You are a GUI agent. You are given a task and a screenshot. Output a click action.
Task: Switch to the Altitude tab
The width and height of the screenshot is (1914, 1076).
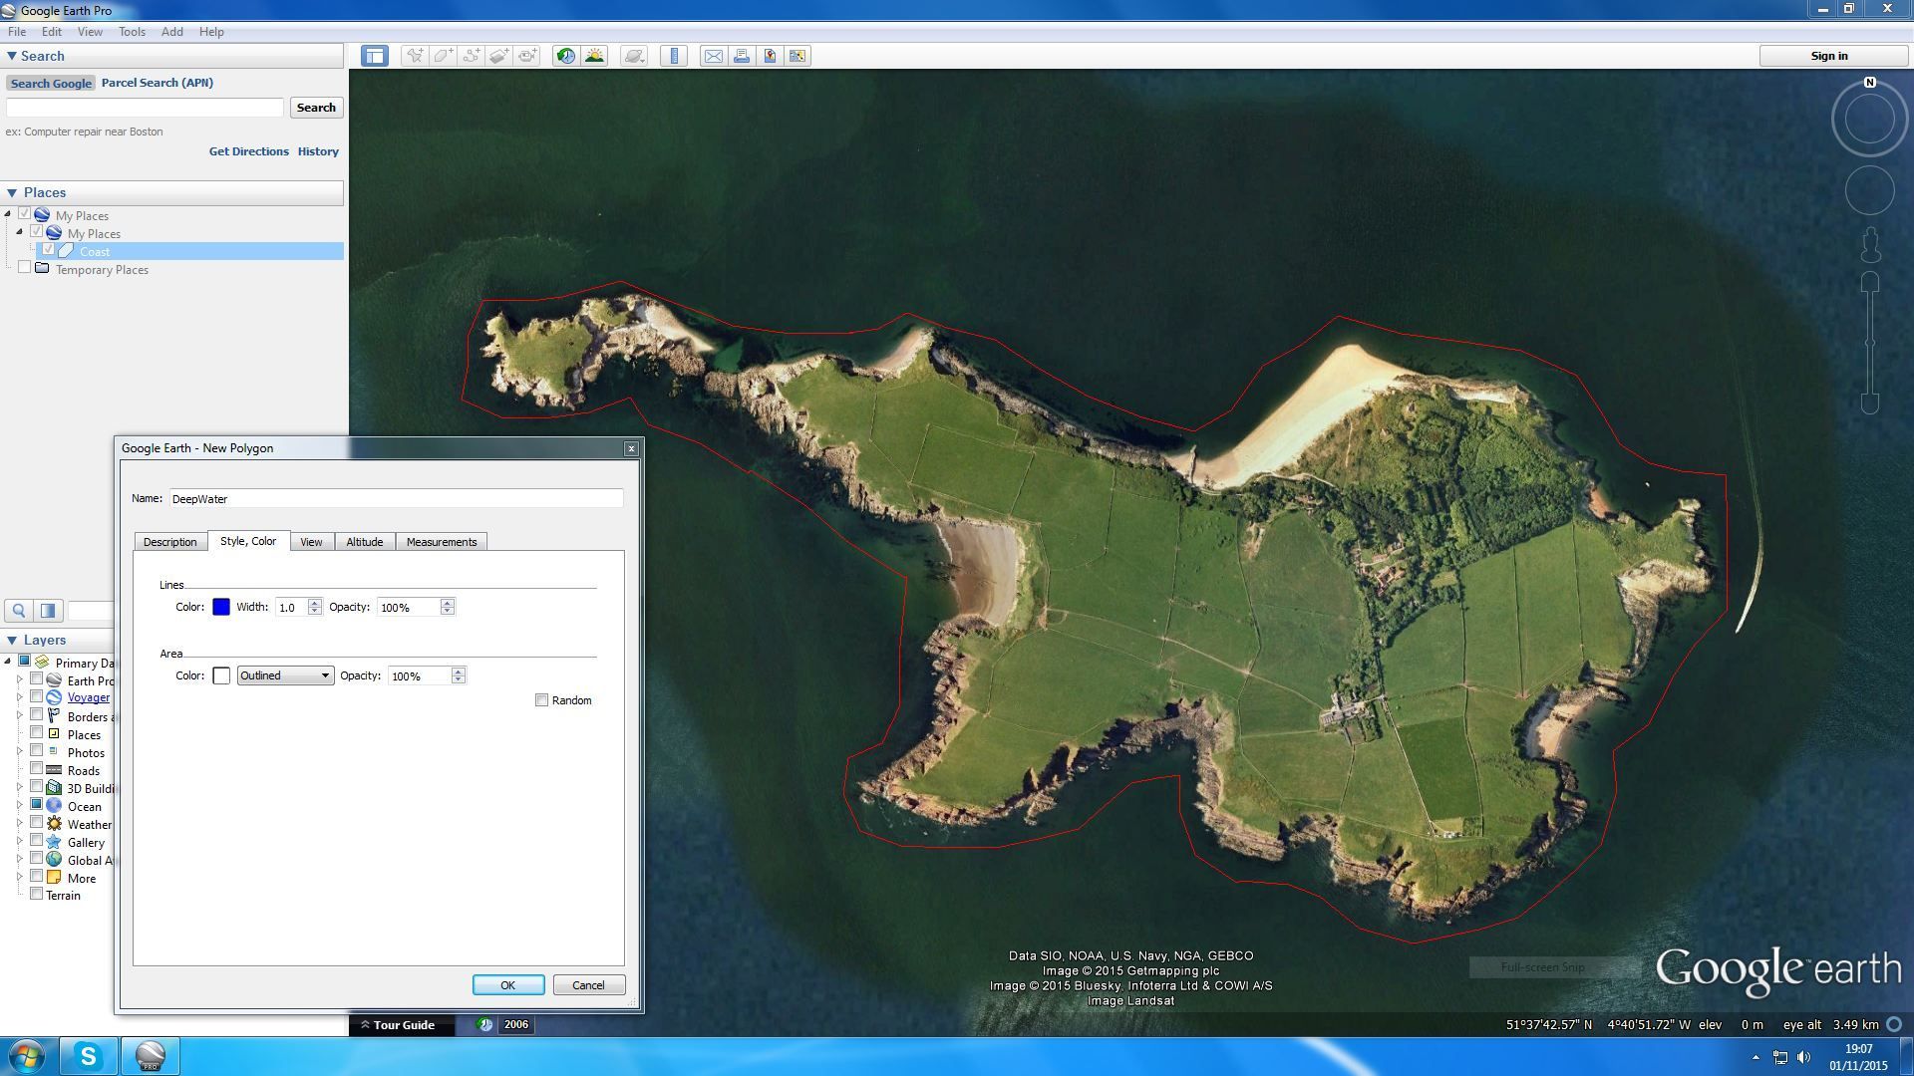coord(364,542)
